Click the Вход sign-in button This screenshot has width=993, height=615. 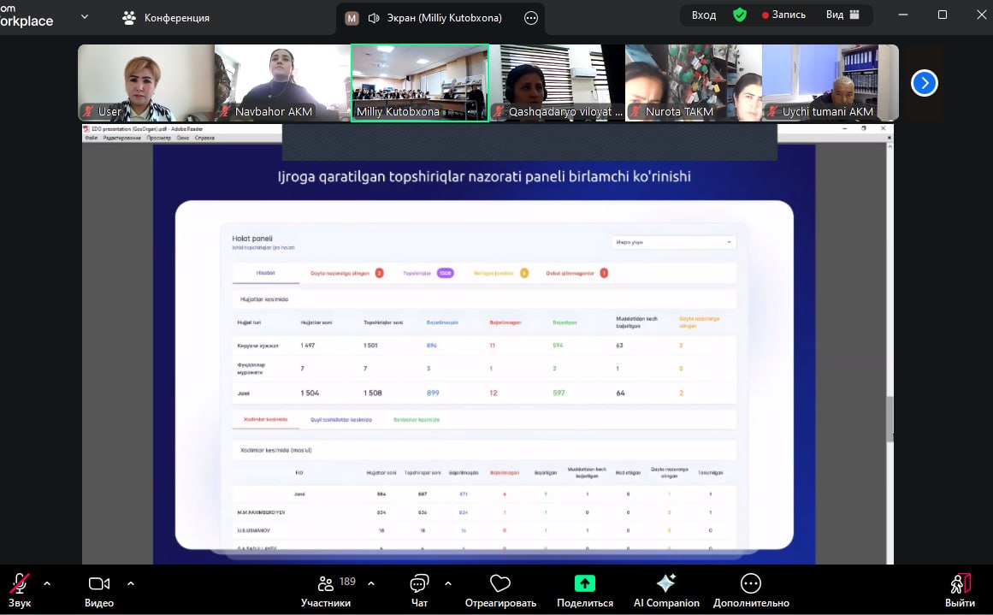coord(704,15)
